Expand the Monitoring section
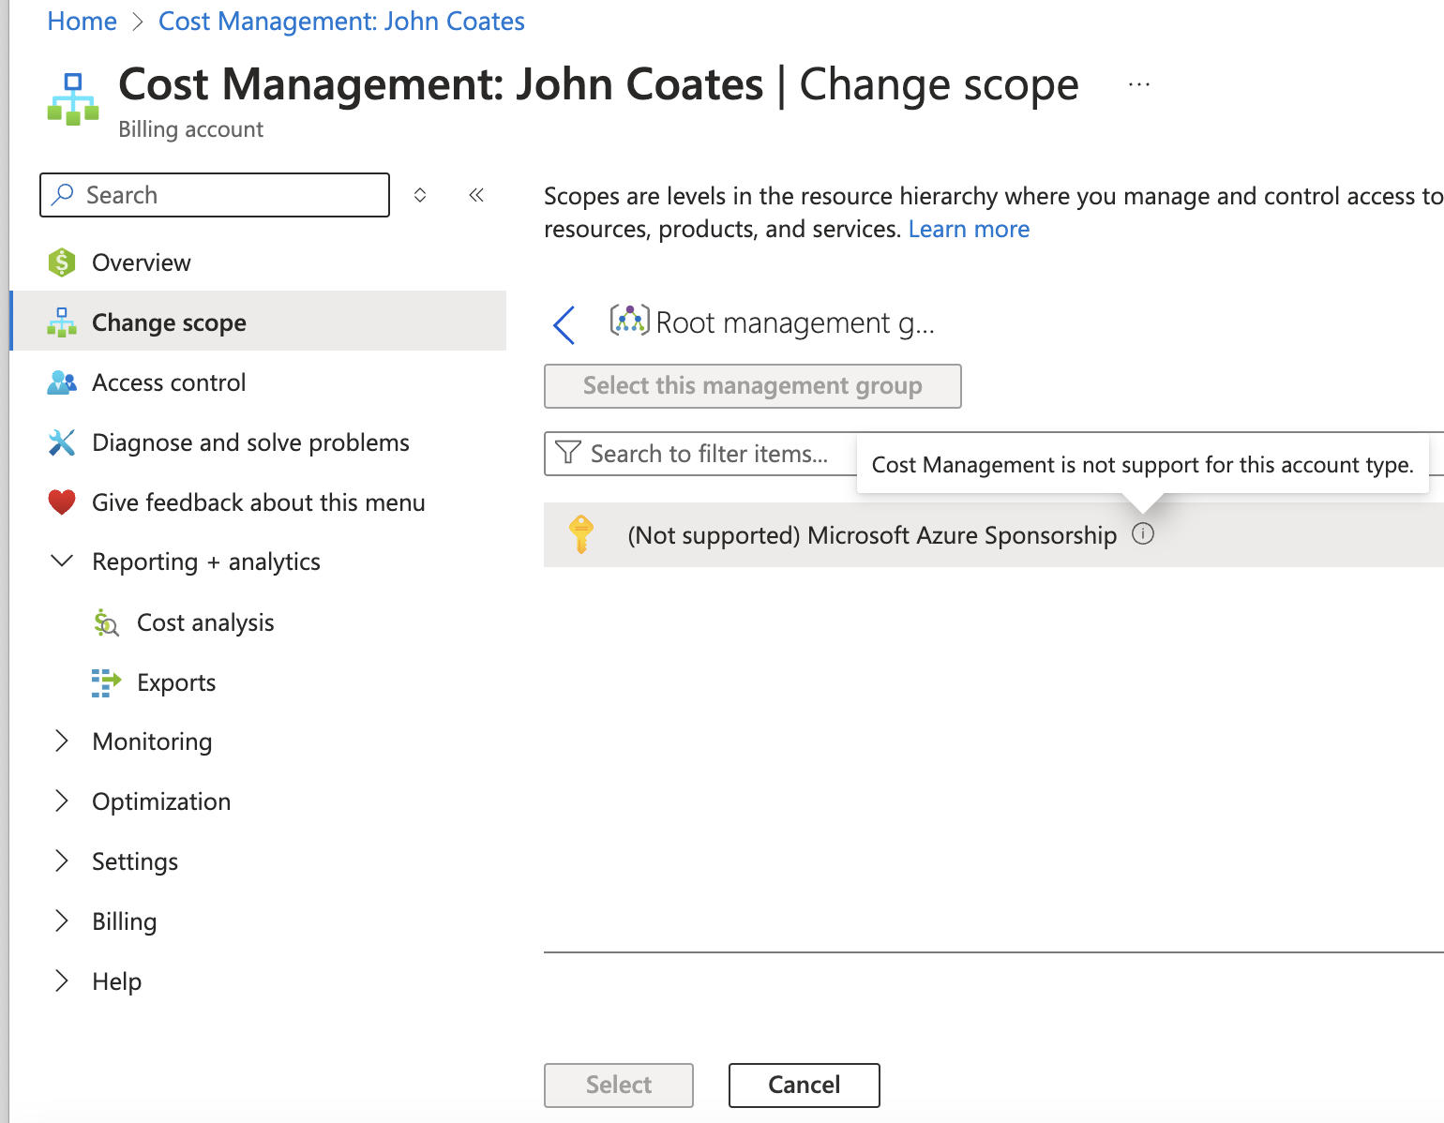 (62, 741)
